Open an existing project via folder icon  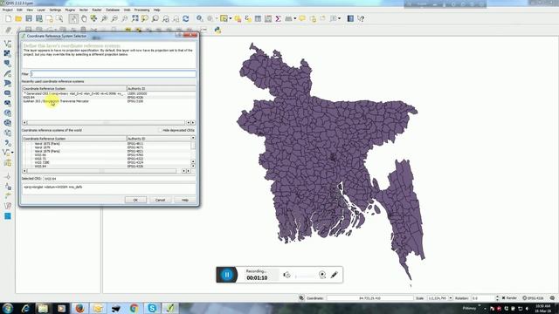[x=18, y=18]
